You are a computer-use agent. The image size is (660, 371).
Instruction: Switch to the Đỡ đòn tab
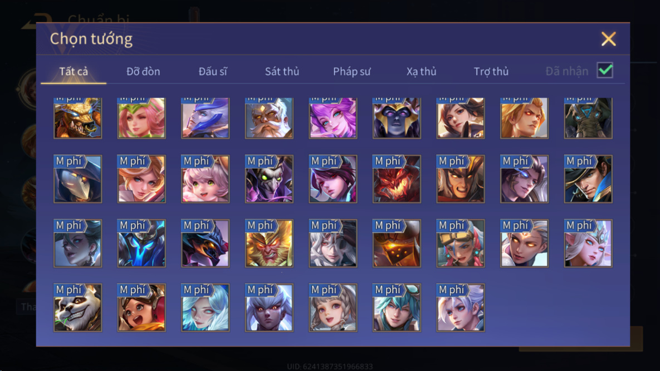[143, 71]
